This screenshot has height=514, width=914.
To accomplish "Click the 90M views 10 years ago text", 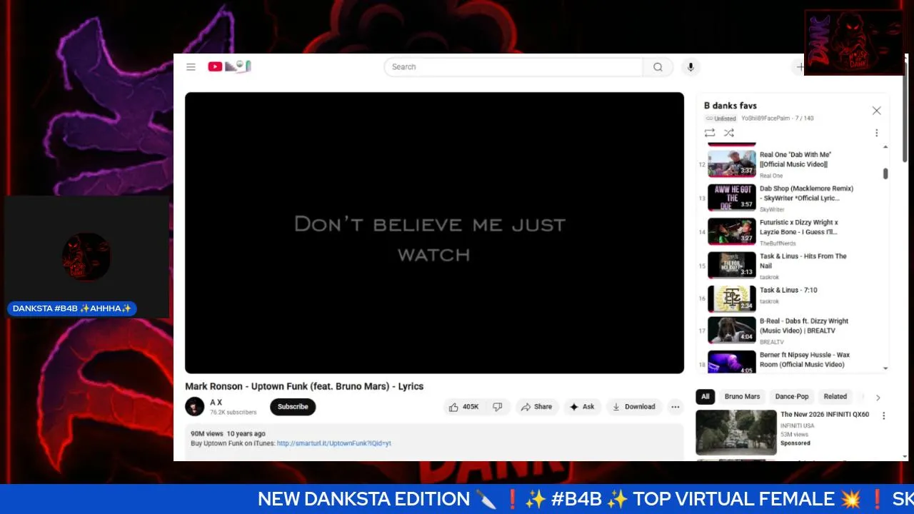I will tap(228, 433).
